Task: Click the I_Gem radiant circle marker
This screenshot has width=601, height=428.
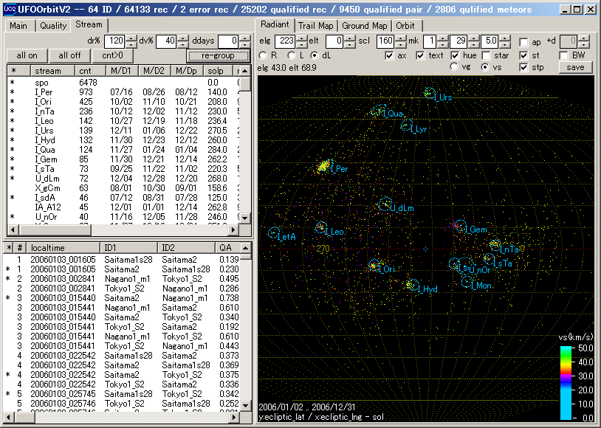Action: (461, 226)
